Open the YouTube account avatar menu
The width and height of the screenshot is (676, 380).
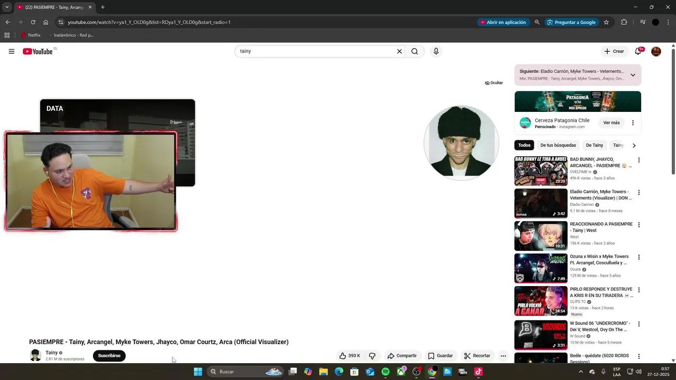tap(656, 51)
